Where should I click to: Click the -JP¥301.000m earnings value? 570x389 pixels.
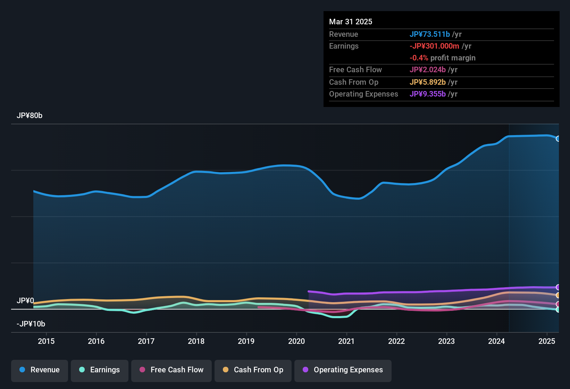click(434, 46)
